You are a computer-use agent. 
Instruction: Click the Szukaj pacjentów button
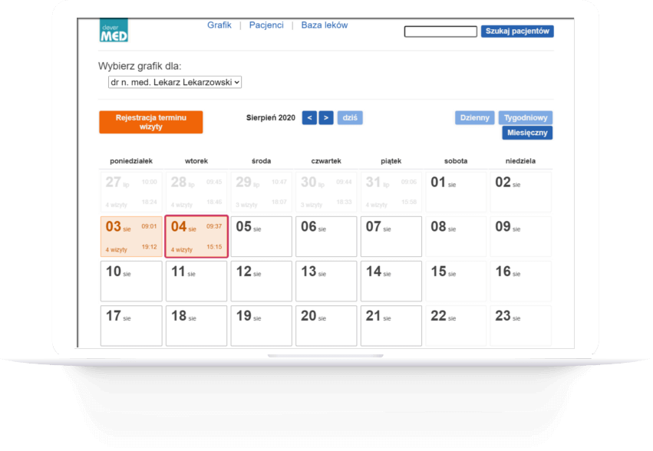pos(517,31)
